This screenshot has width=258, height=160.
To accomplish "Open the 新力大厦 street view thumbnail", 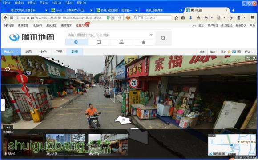I will 65,145.
